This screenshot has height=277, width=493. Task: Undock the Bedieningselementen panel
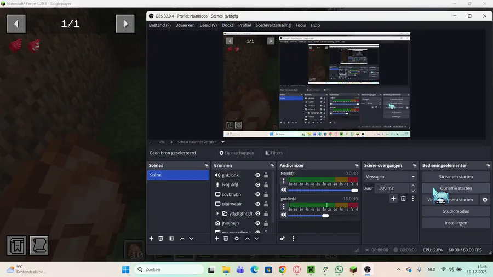[x=488, y=165]
